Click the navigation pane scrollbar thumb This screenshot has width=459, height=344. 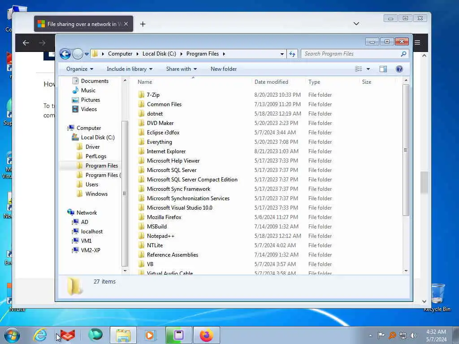click(125, 193)
